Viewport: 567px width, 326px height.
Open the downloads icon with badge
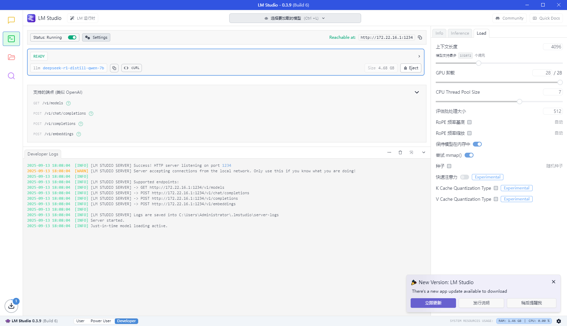[x=11, y=305]
